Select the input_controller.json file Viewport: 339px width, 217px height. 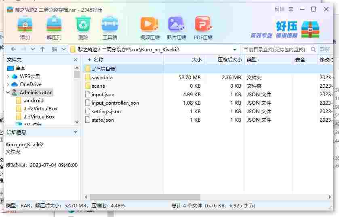pyautogui.click(x=208, y=103)
